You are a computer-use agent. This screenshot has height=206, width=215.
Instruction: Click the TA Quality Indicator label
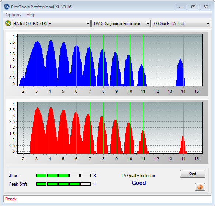click(139, 176)
